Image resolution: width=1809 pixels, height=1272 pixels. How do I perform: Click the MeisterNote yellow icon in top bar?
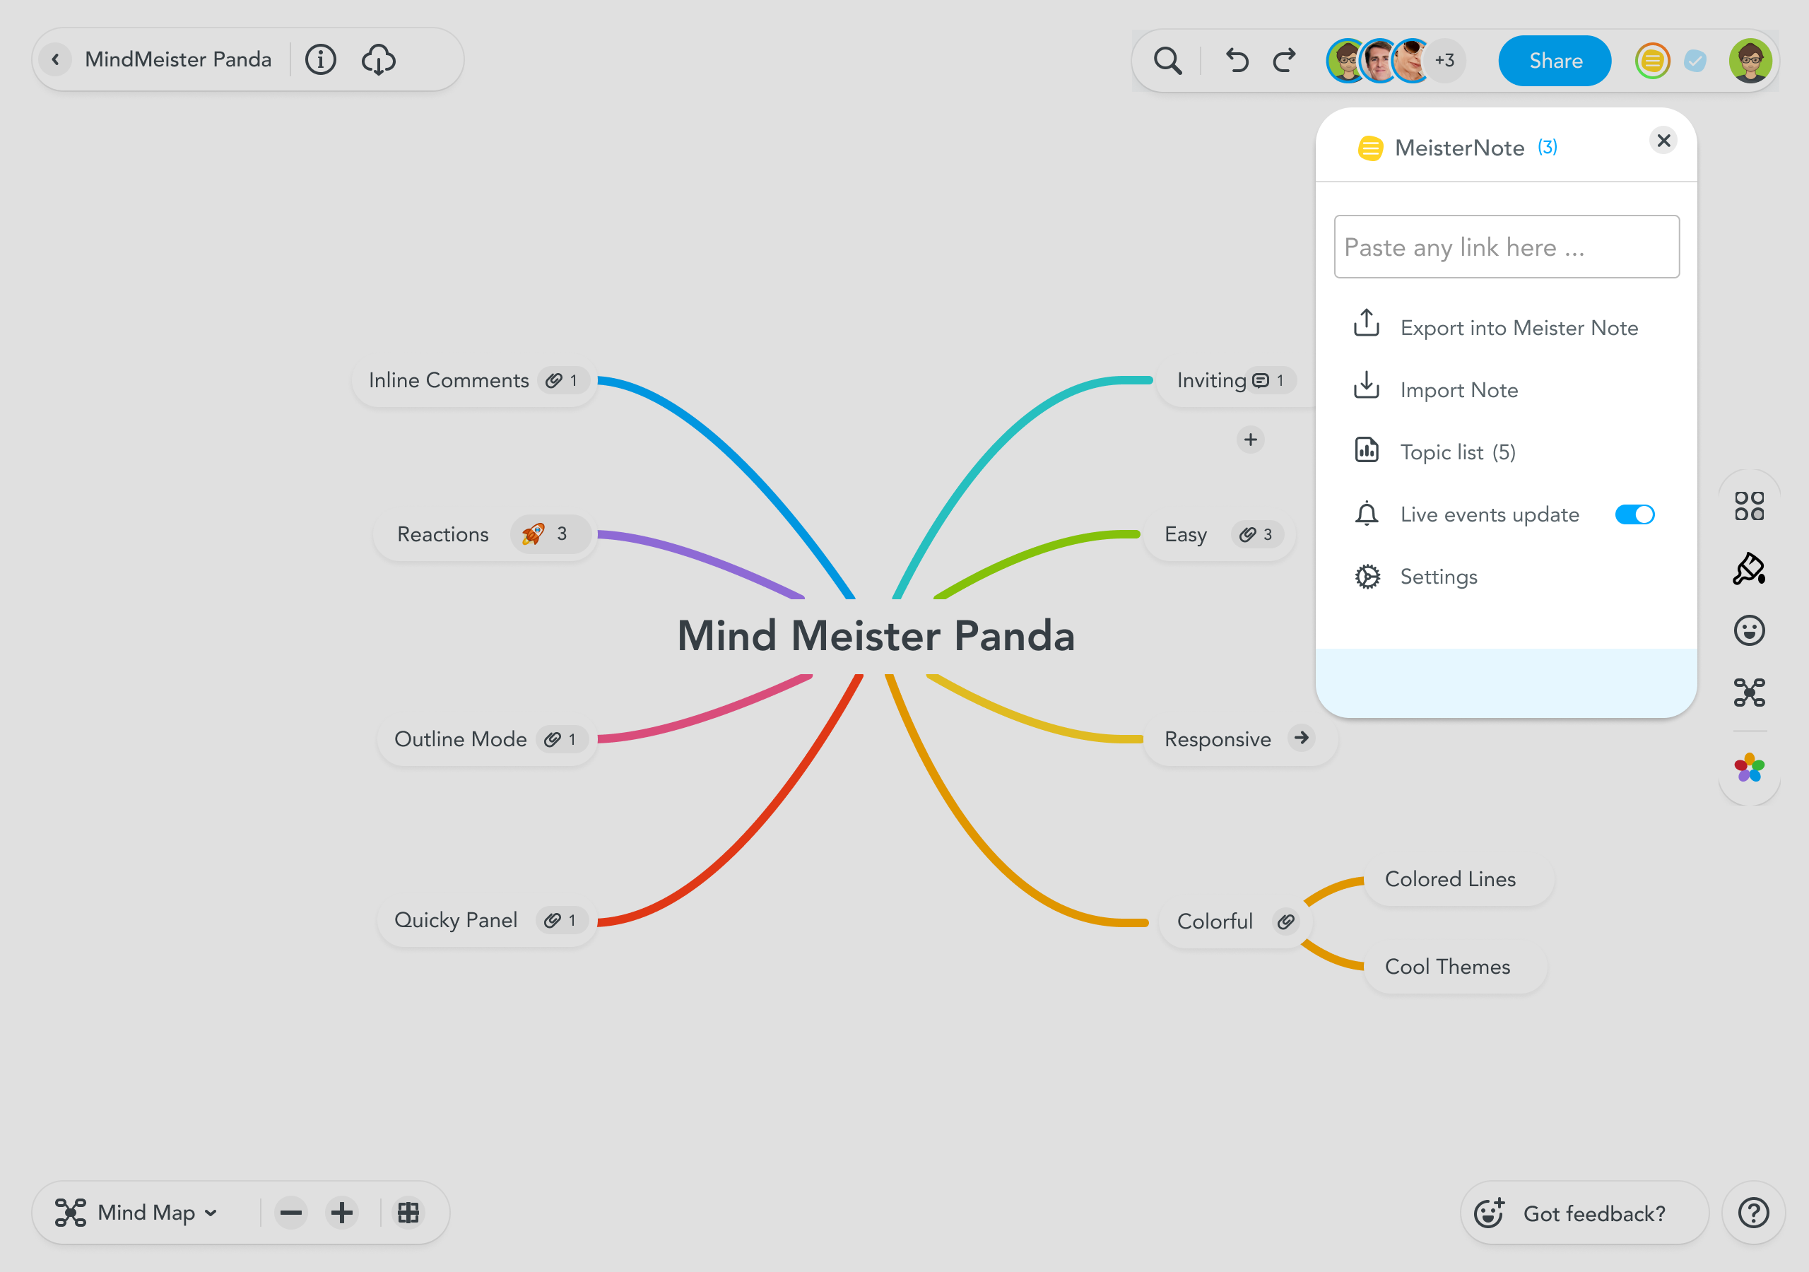1652,61
